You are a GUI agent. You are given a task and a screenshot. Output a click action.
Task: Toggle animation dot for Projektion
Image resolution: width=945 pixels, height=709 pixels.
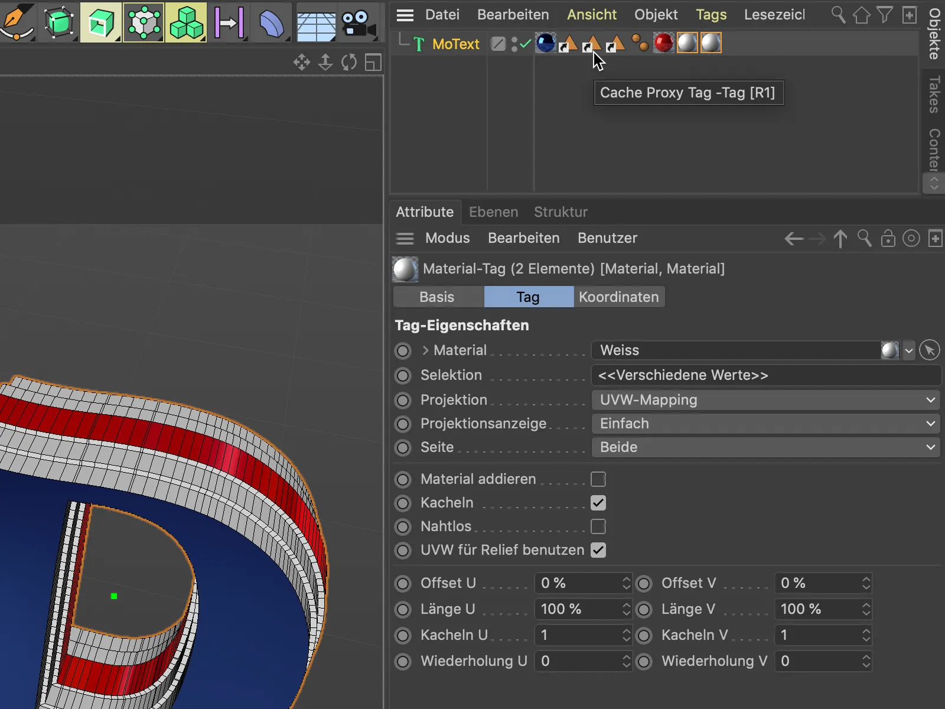403,401
